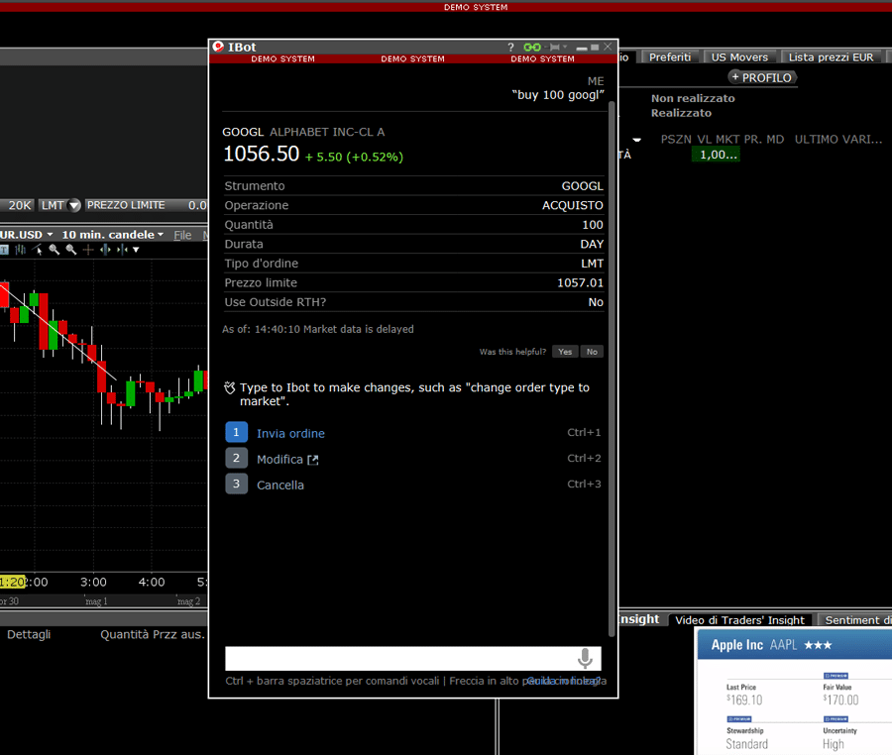Click the PREZZO LIMITE field
This screenshot has width=892, height=755.
coord(146,205)
